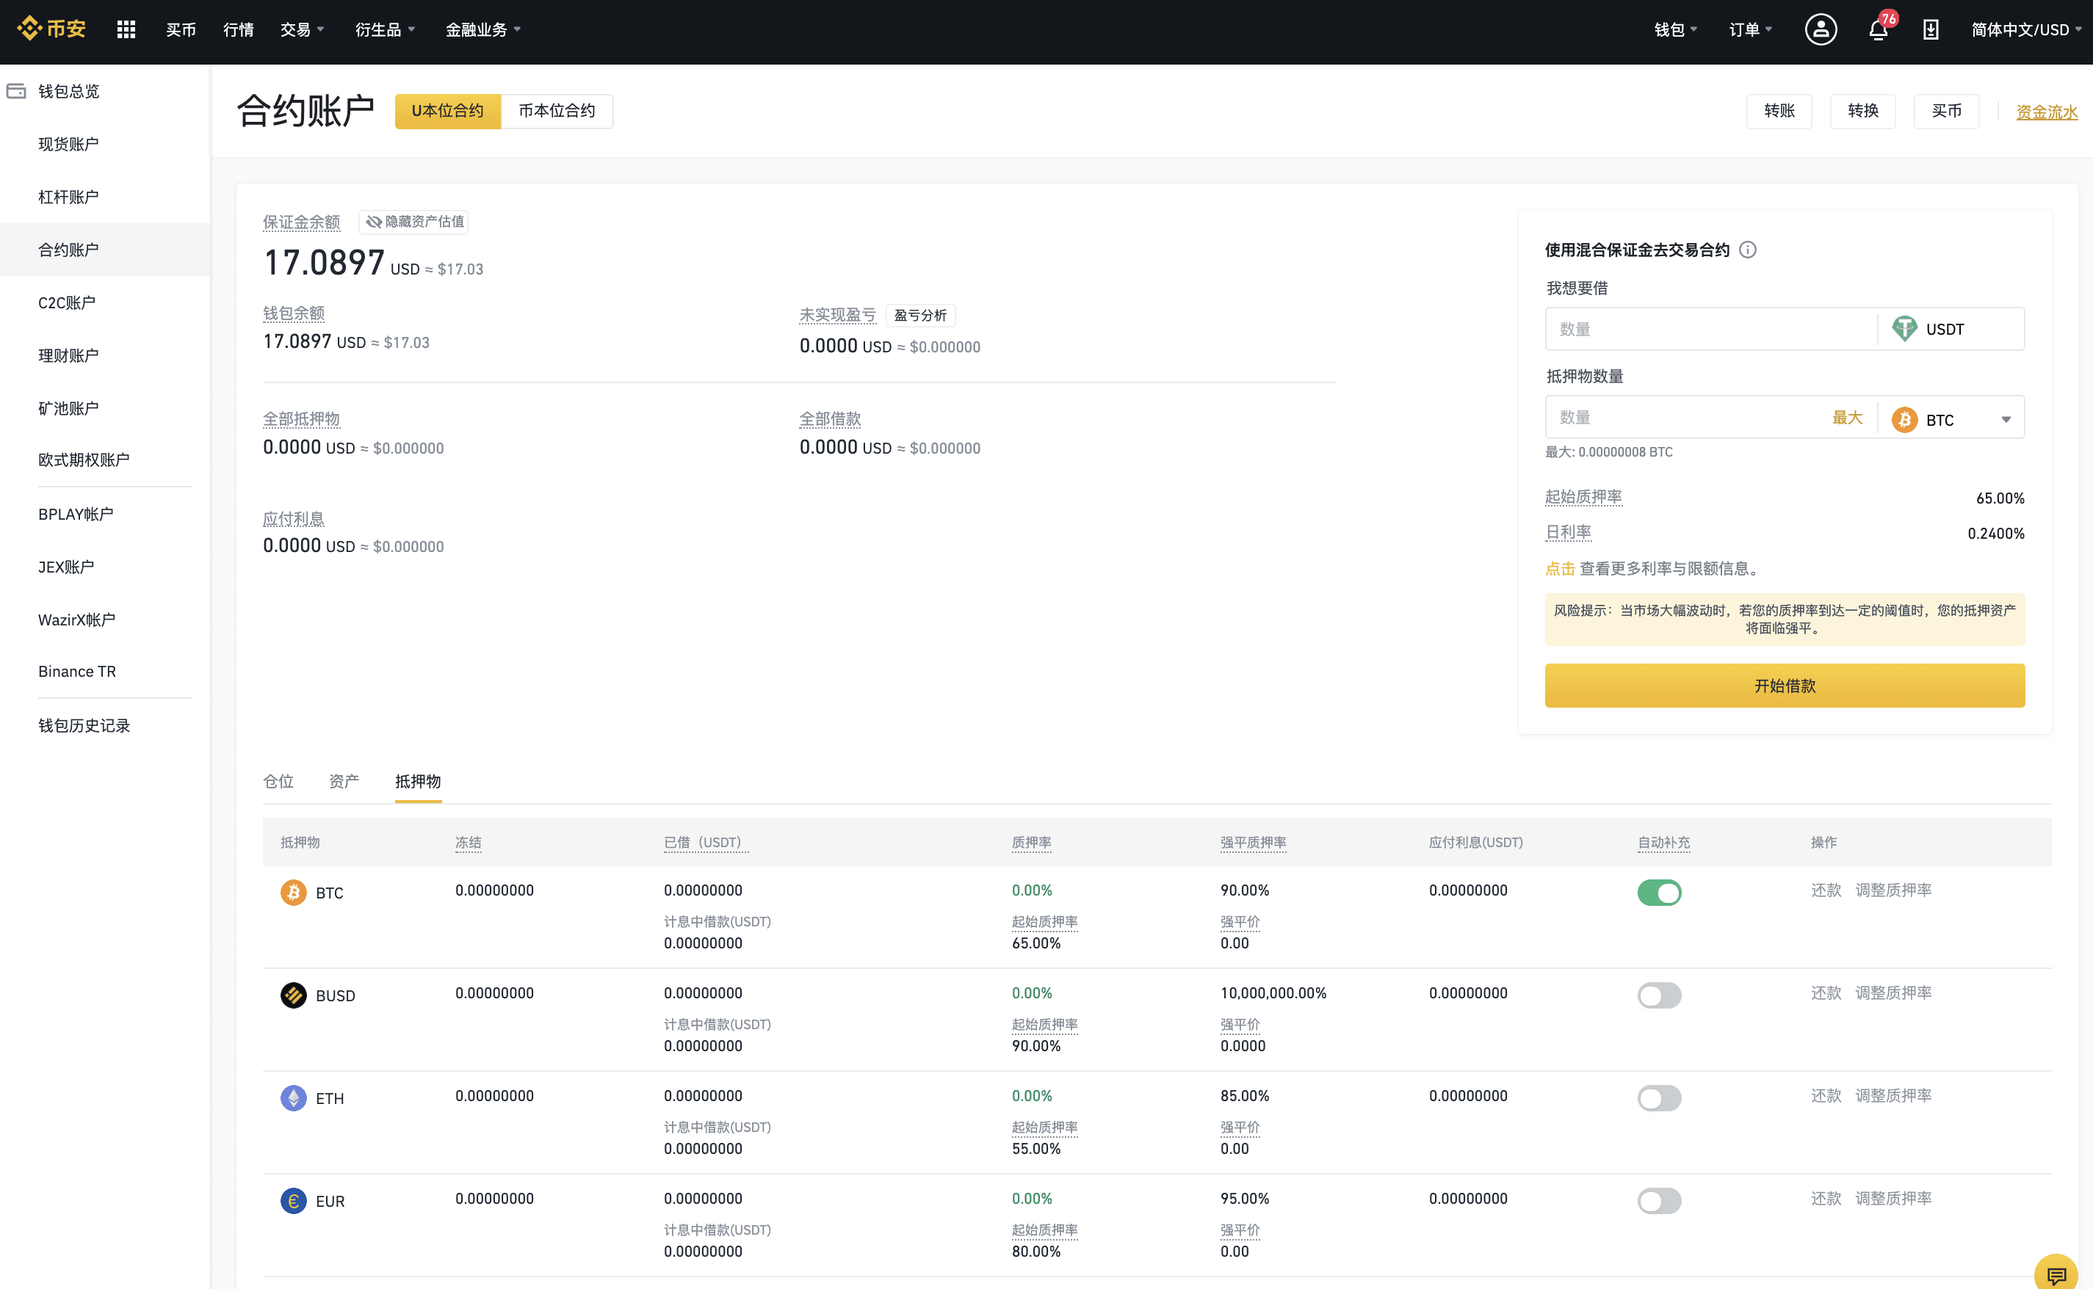Open the user profile icon
This screenshot has width=2093, height=1289.
1820,30
